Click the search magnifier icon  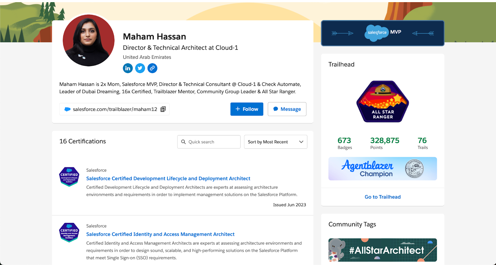(184, 142)
